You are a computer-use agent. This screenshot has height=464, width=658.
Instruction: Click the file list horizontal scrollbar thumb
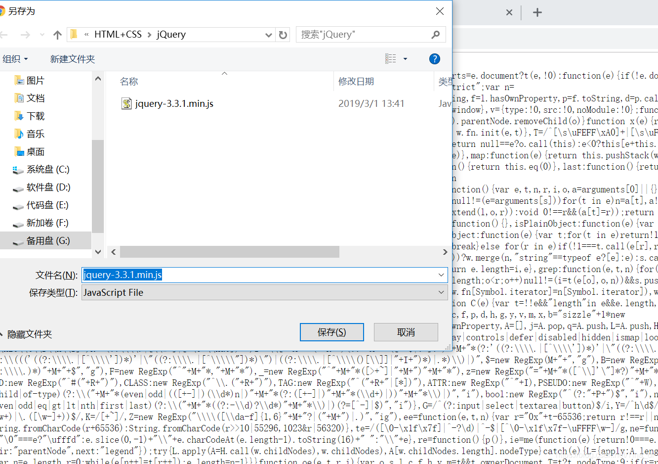coord(230,252)
